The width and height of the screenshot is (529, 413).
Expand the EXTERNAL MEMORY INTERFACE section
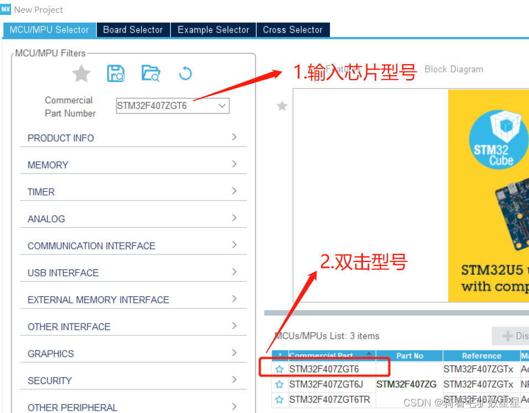(133, 299)
